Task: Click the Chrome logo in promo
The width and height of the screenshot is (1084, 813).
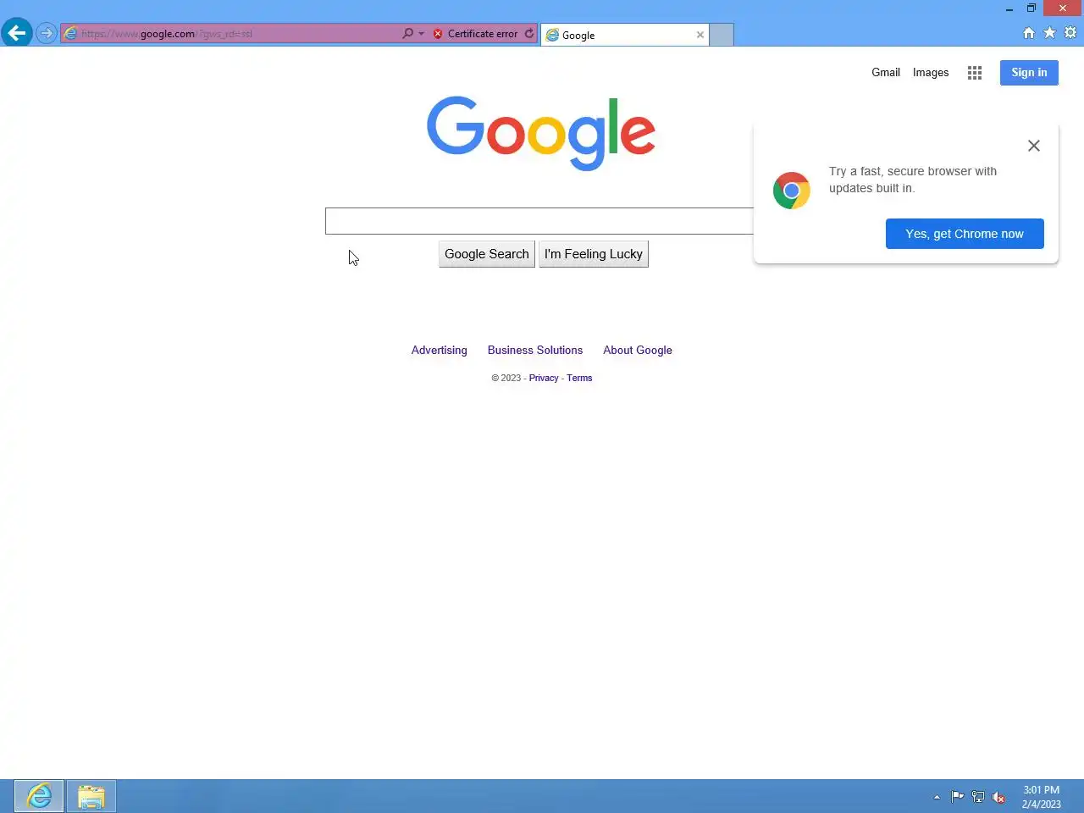Action: pos(792,191)
